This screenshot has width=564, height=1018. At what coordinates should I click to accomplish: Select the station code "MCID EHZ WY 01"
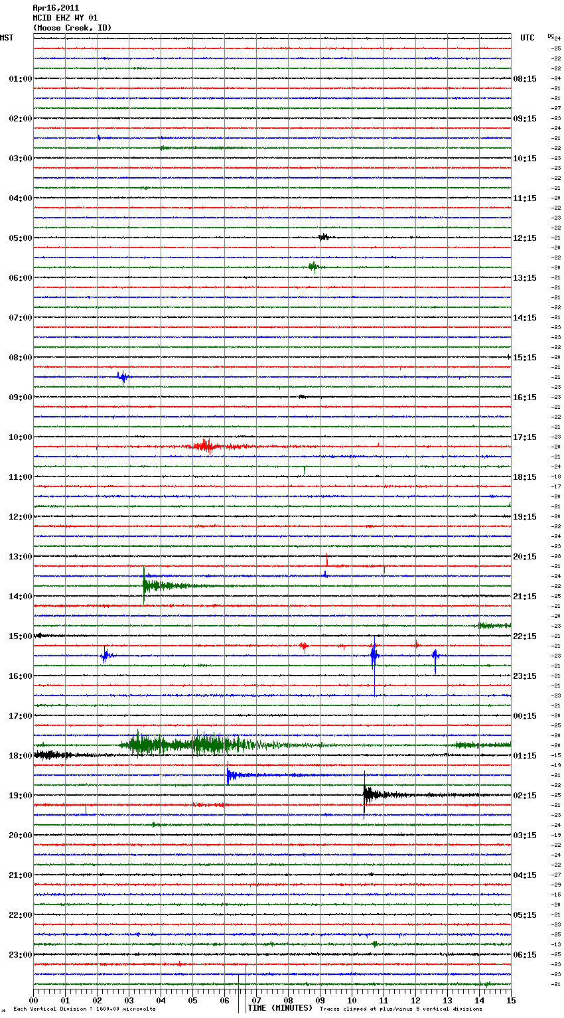point(65,18)
